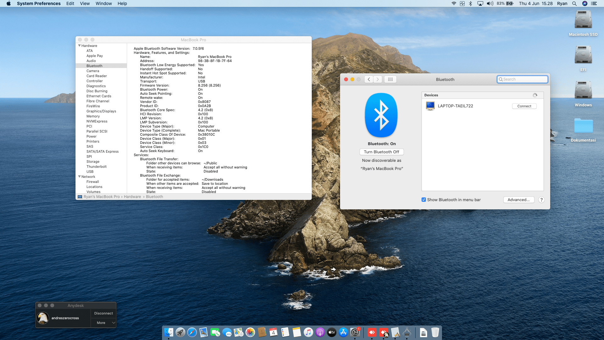Select USB in Hardware sidebar

click(90, 172)
